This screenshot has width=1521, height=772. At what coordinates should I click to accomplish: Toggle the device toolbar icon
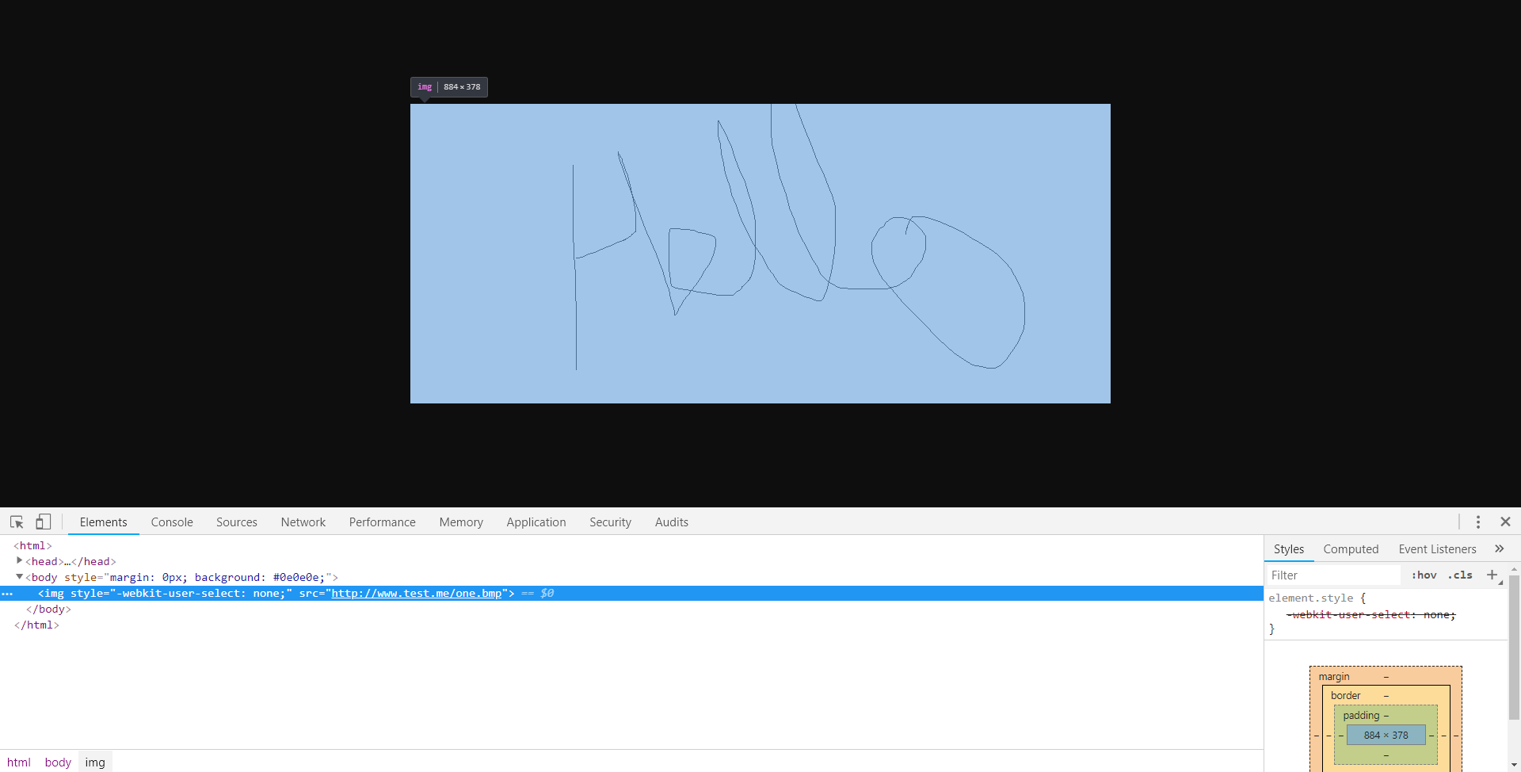coord(44,522)
